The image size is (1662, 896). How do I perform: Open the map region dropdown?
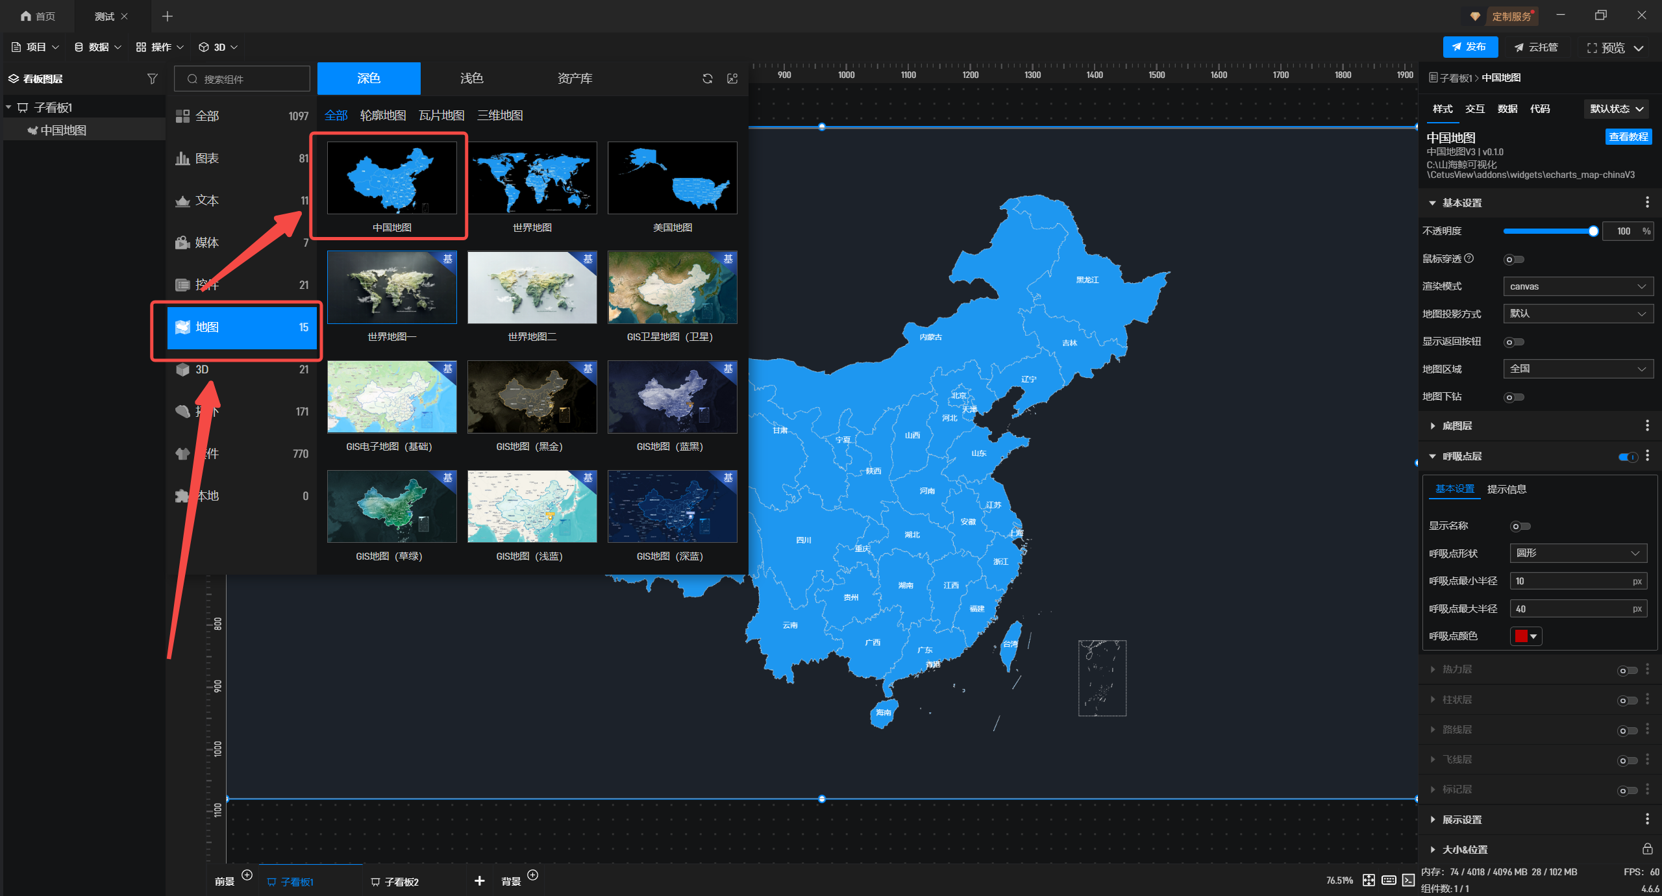tap(1578, 369)
